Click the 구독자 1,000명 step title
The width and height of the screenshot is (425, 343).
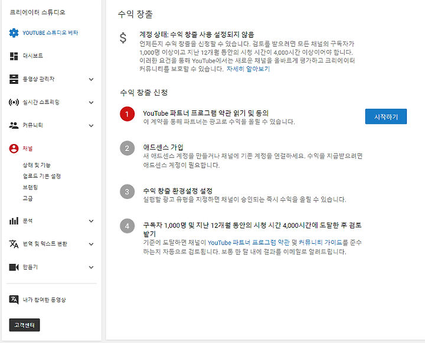pyautogui.click(x=253, y=230)
